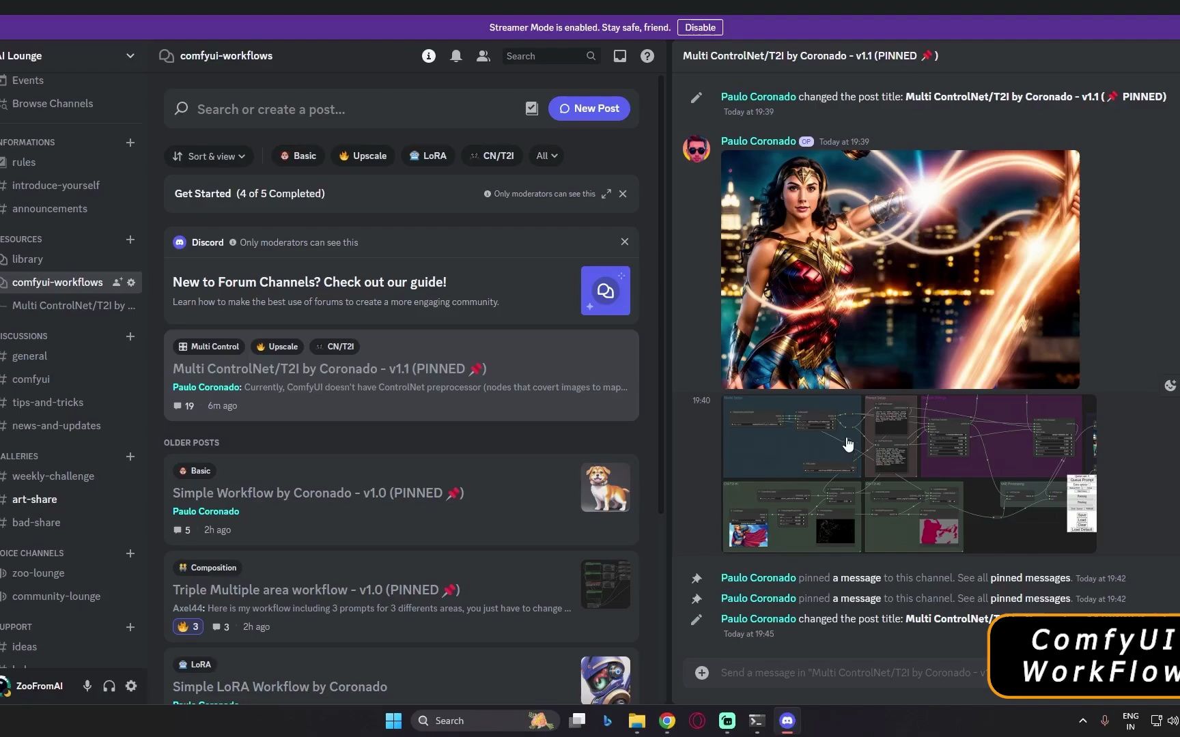The width and height of the screenshot is (1180, 737).
Task: View the Wonder Woman image attachment
Action: tap(900, 270)
